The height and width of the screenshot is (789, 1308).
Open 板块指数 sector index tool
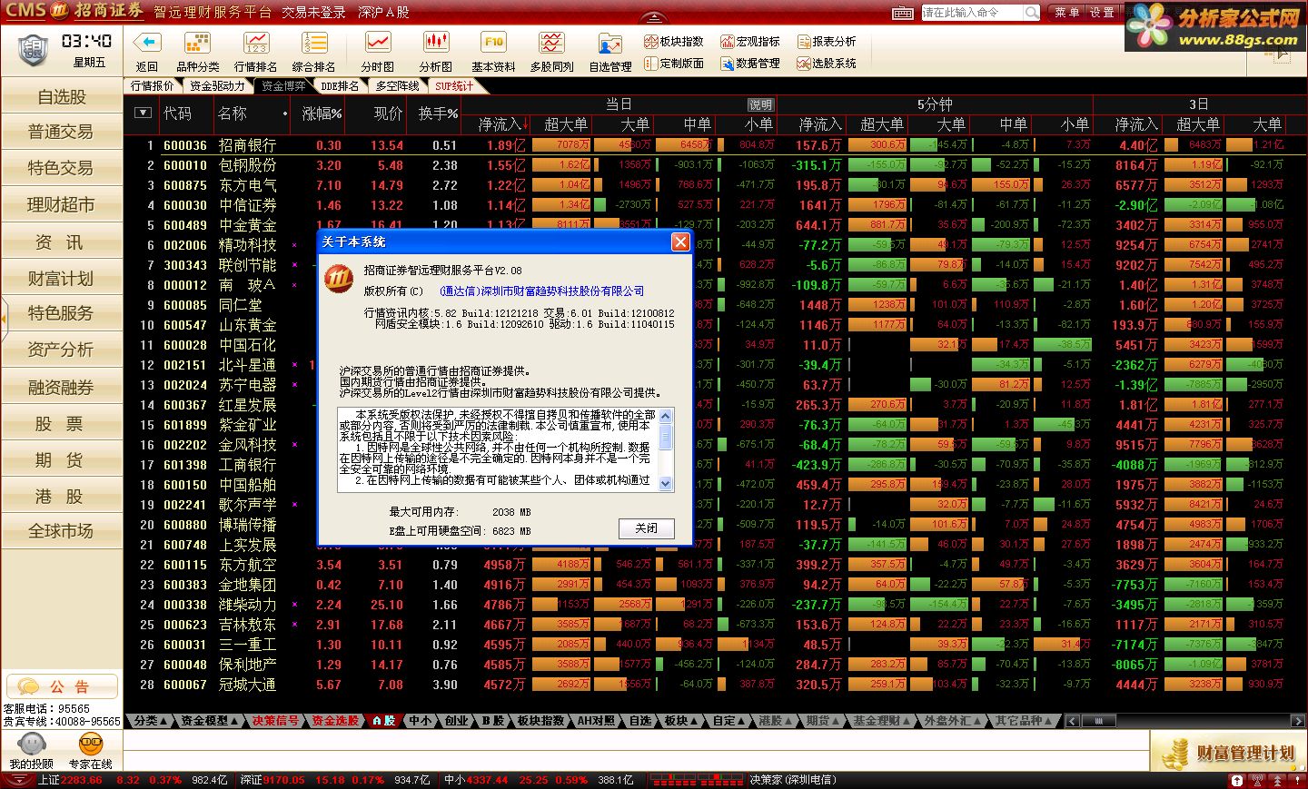(673, 42)
